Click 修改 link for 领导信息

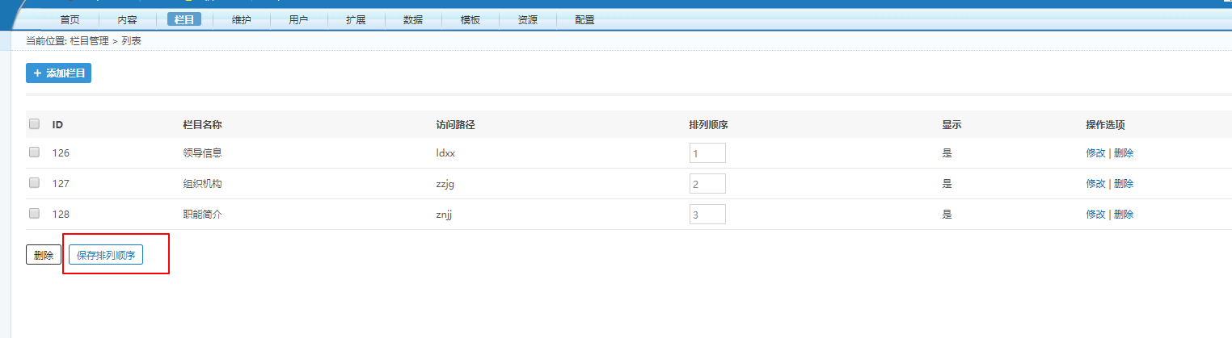point(1095,152)
